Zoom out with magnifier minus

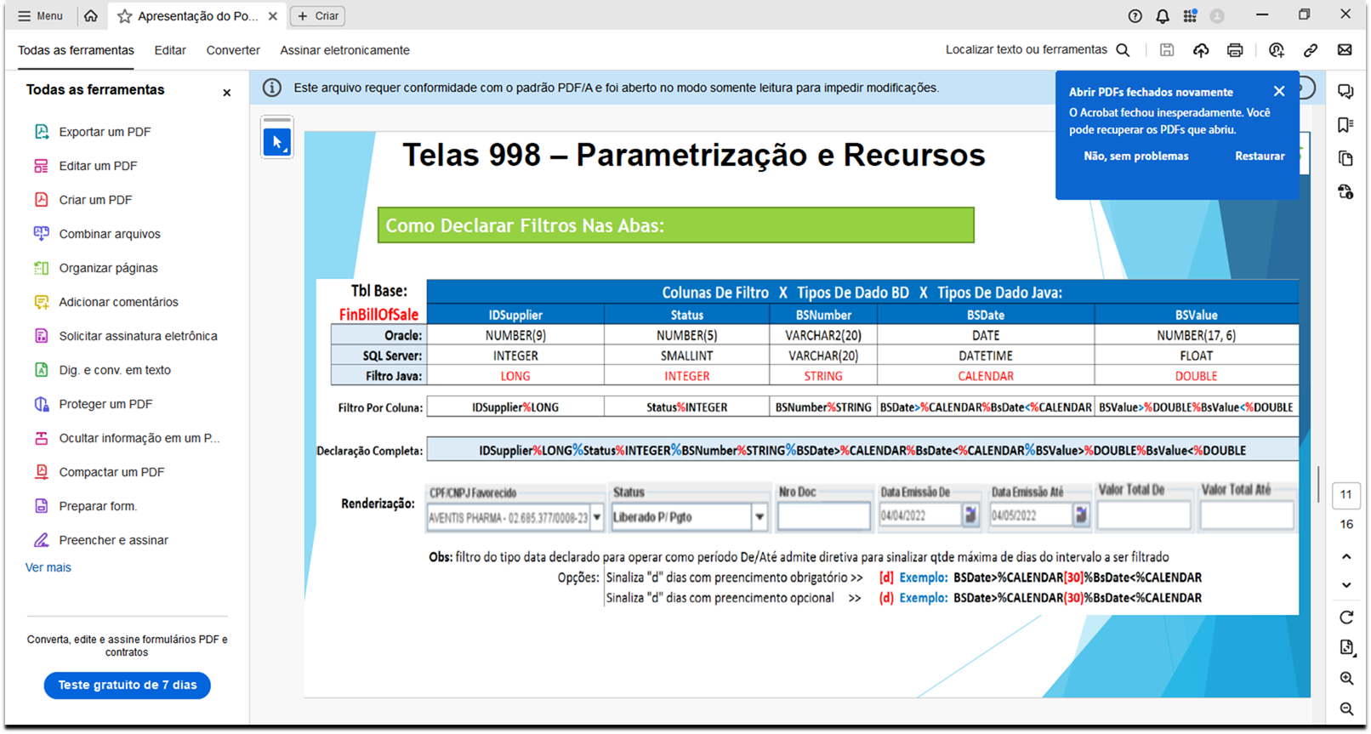pos(1346,709)
